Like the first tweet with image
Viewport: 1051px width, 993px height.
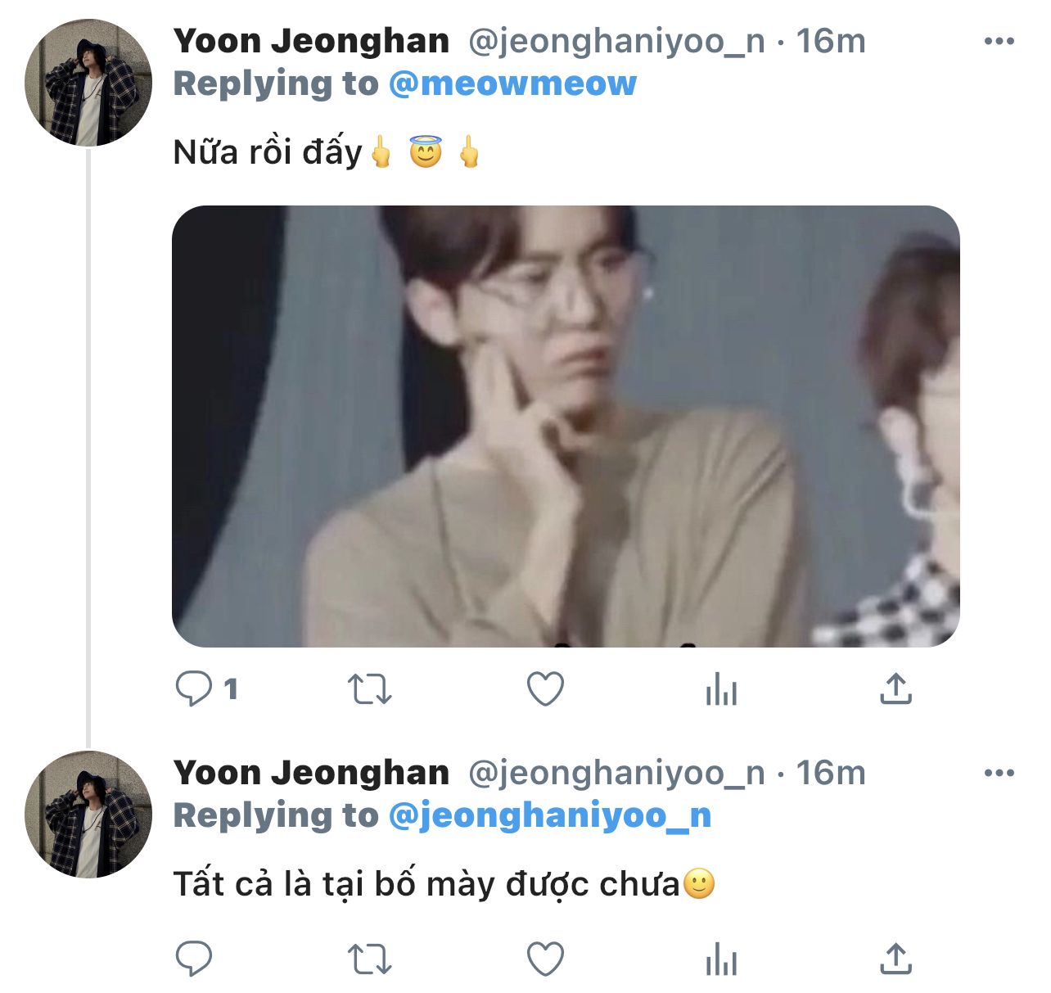pyautogui.click(x=545, y=689)
